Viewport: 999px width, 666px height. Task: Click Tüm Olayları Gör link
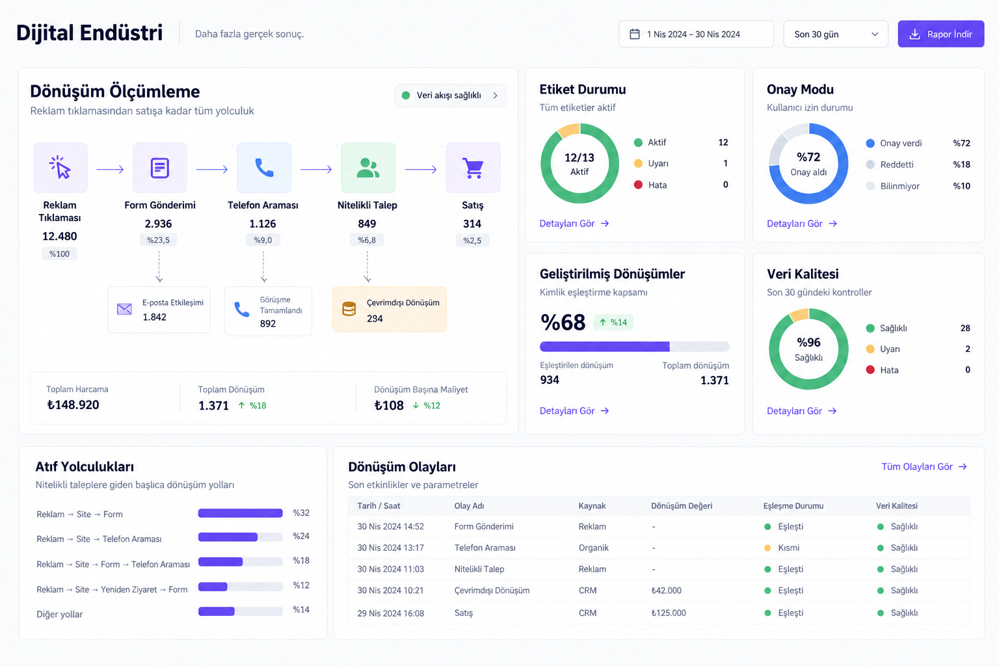click(x=924, y=467)
